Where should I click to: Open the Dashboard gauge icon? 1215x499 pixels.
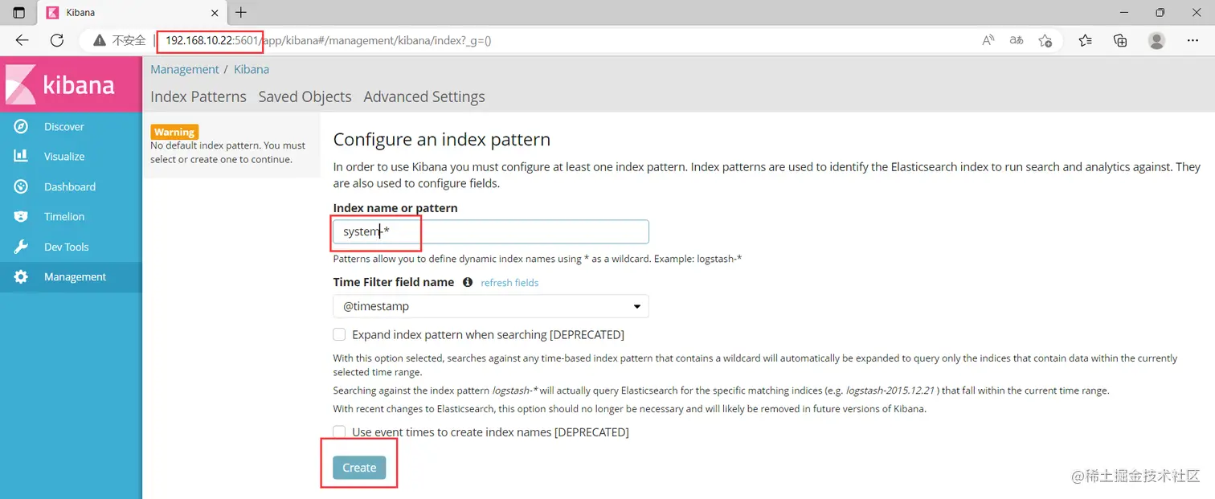21,186
